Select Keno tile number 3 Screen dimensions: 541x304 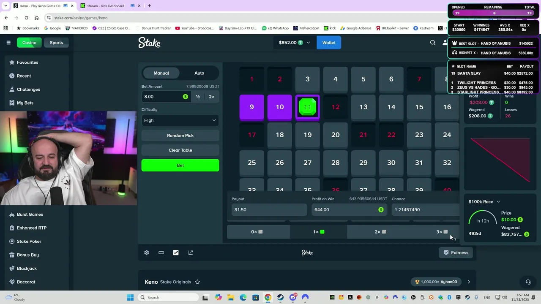point(308,79)
